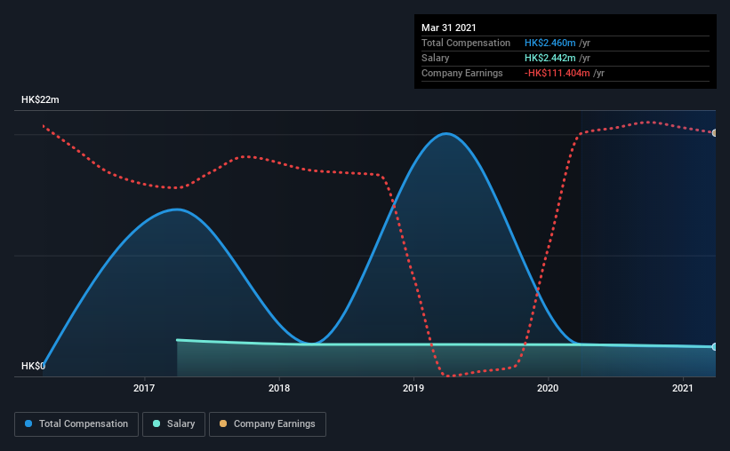
Task: Select the 2020 x-axis label
Action: (548, 388)
